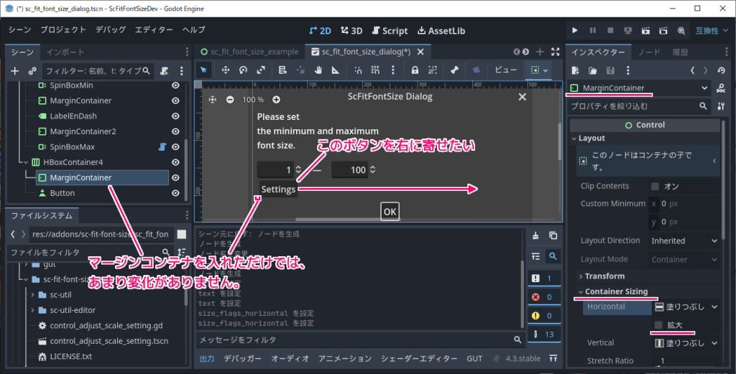Viewport: 736px width, 374px height.
Task: Select the Rotate Mode tool
Action: click(243, 70)
